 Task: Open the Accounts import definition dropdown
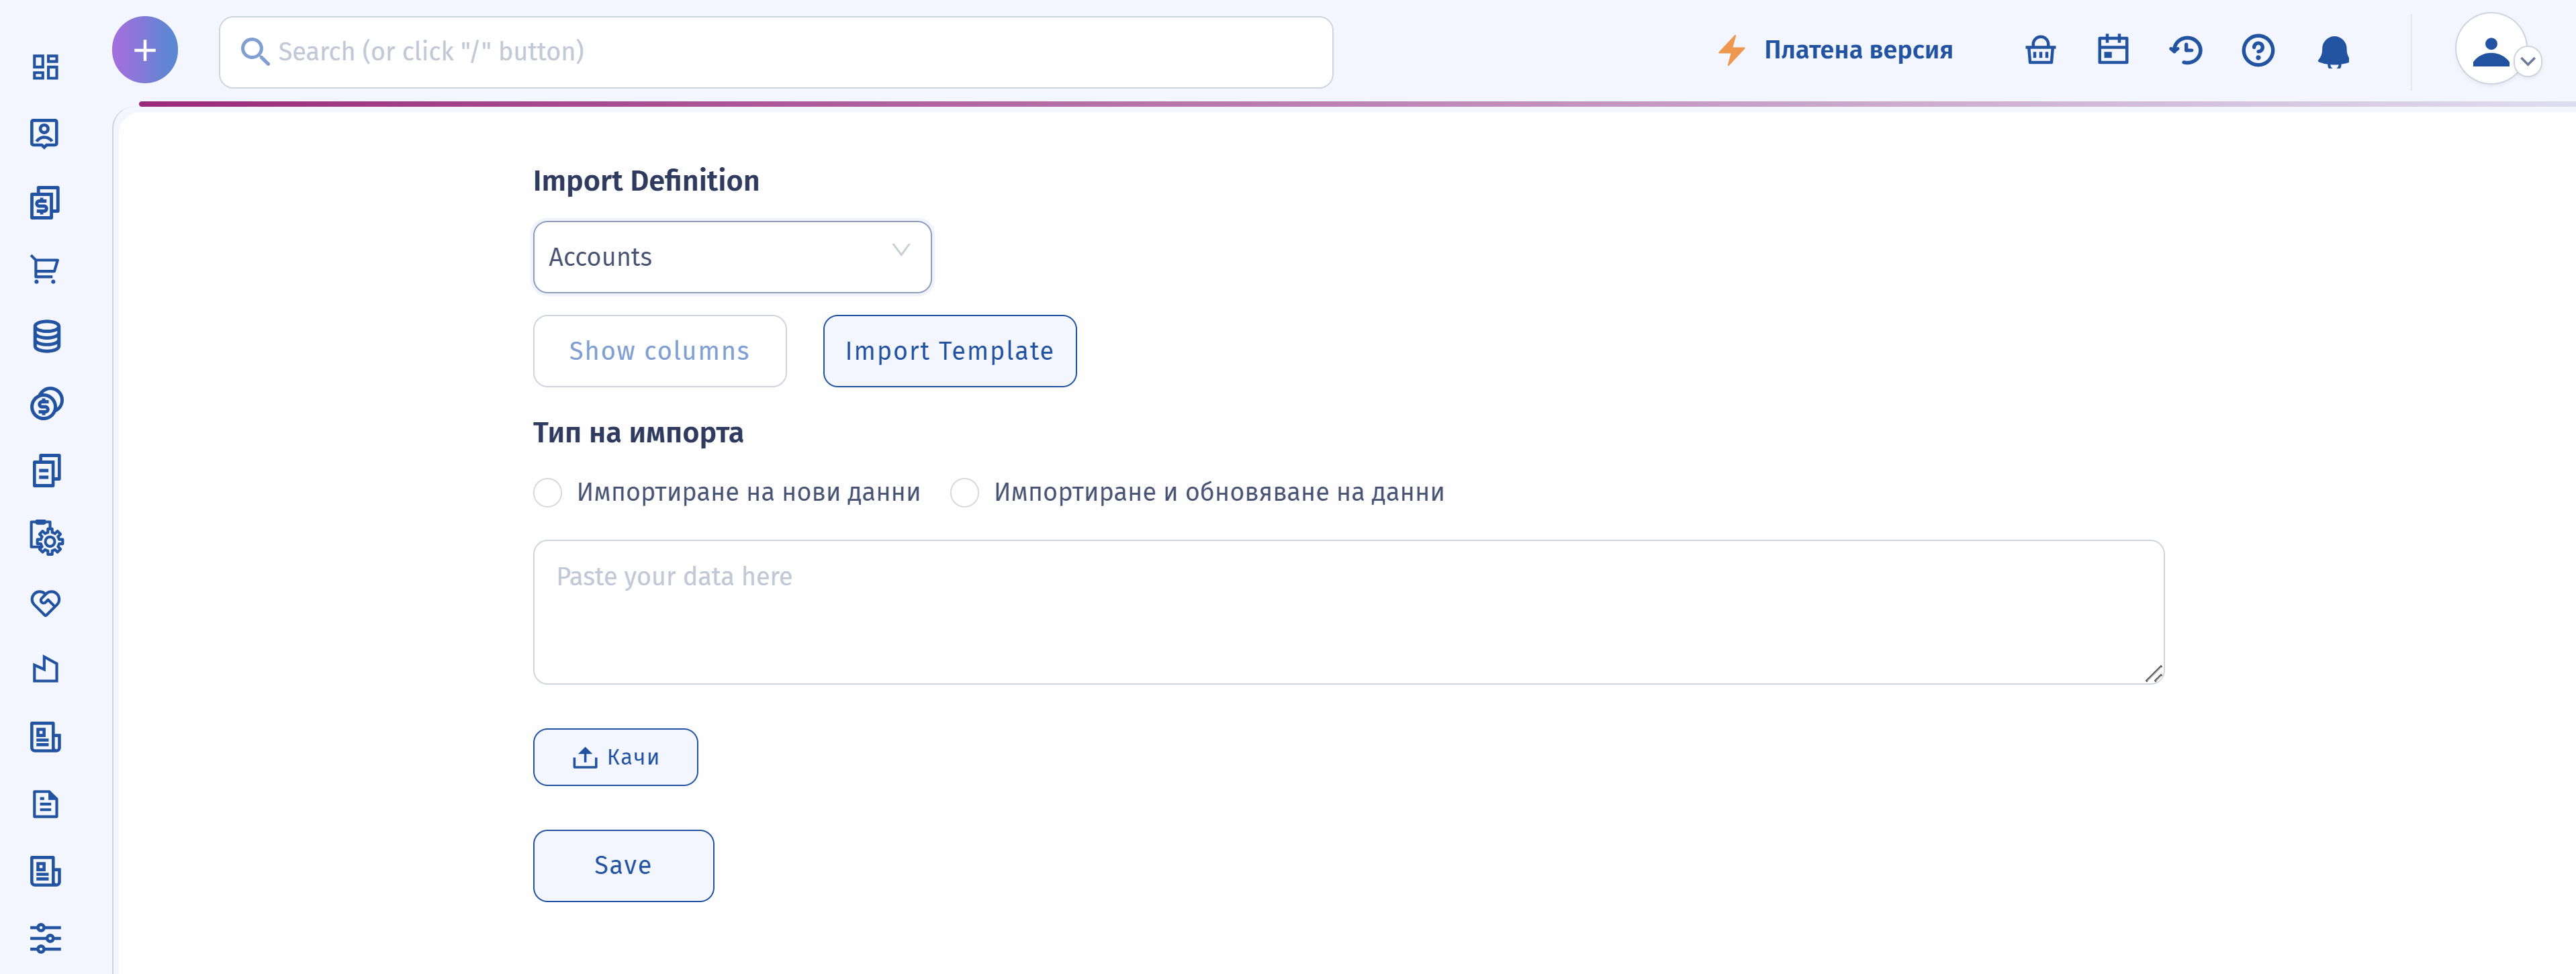(x=732, y=257)
